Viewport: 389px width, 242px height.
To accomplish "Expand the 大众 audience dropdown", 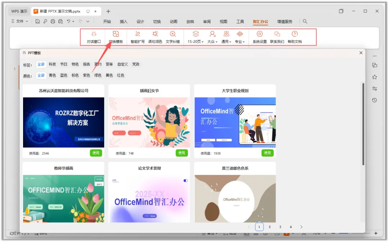I will [x=213, y=37].
